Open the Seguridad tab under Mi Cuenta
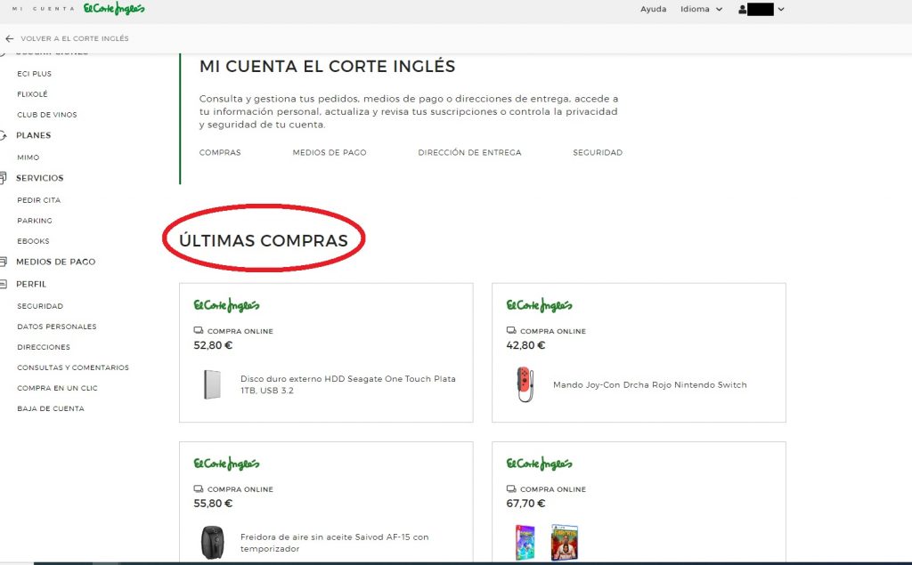Viewport: 912px width, 565px height. 598,152
